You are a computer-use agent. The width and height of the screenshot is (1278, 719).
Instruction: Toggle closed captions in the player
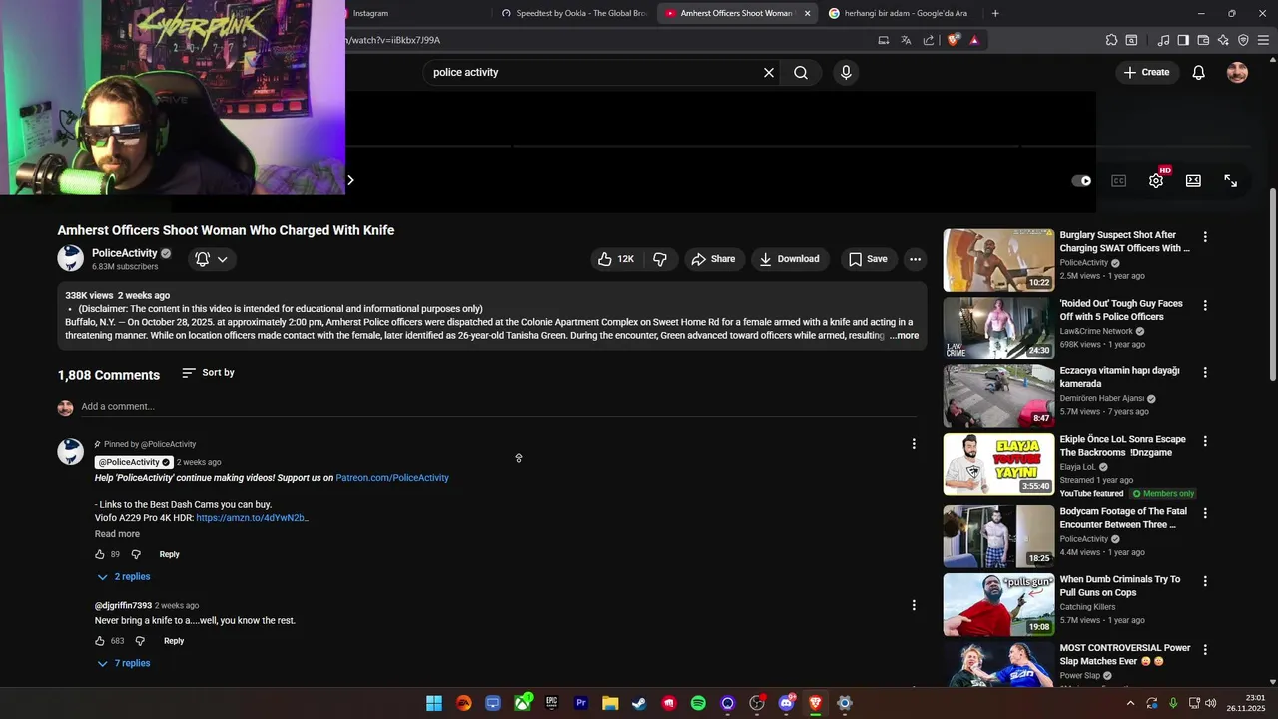[x=1119, y=181]
